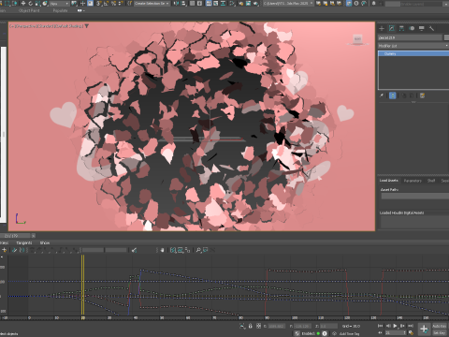This screenshot has height=337, width=449.
Task: Click the time slider showing 21/179
Action: 14,236
